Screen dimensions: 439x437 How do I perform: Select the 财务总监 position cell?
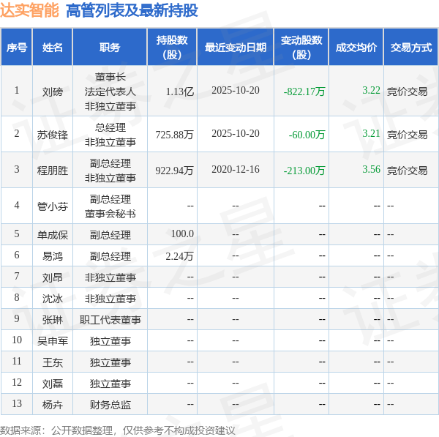pos(110,404)
